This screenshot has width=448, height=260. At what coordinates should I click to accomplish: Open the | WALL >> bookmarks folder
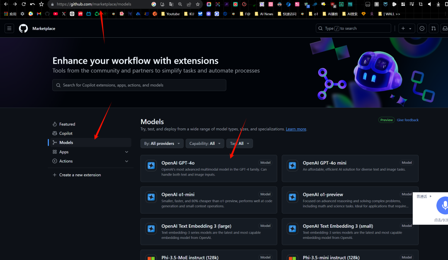pyautogui.click(x=389, y=14)
